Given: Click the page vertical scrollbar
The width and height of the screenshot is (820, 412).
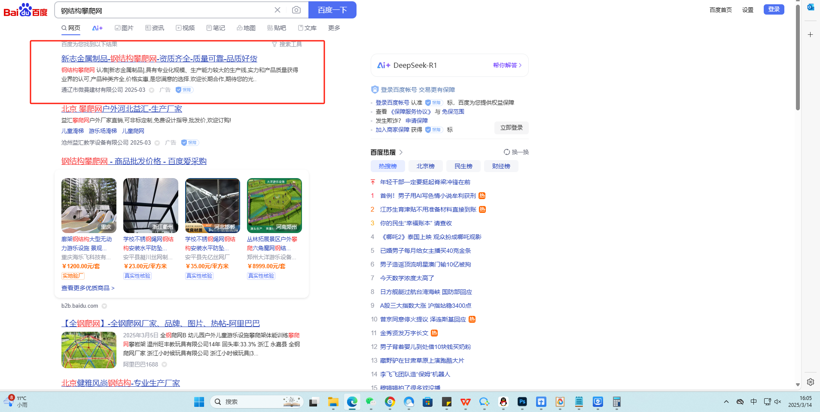Looking at the screenshot, I should click(x=798, y=56).
